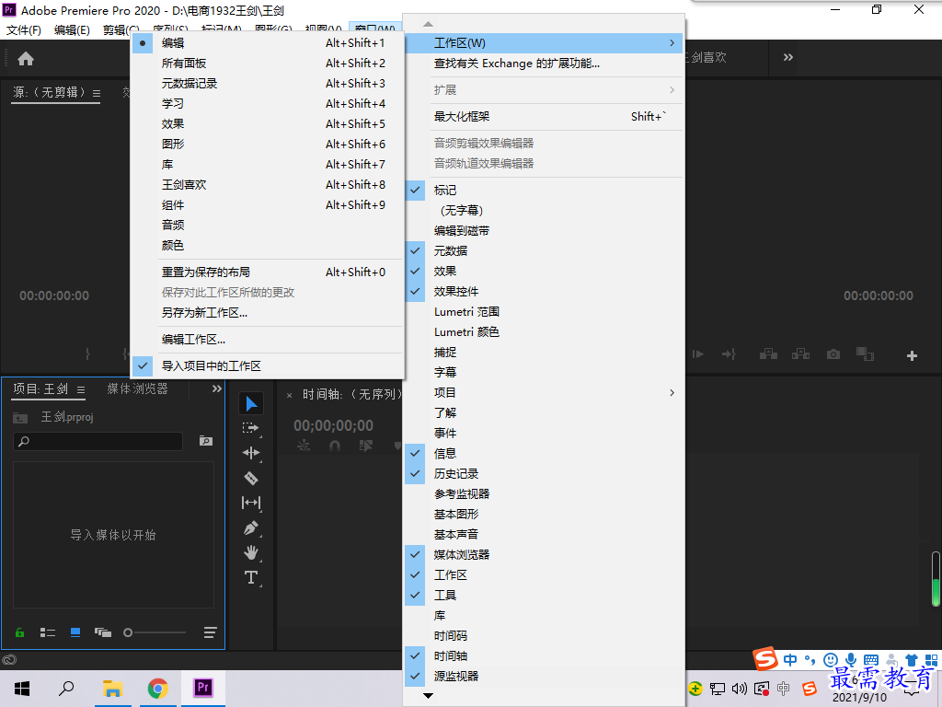Click the volume icon in system tray
The width and height of the screenshot is (942, 707).
coord(739,689)
